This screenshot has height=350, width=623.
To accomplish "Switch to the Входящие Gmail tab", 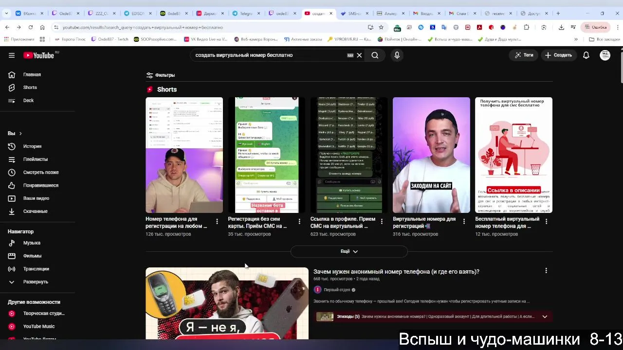I will [426, 14].
